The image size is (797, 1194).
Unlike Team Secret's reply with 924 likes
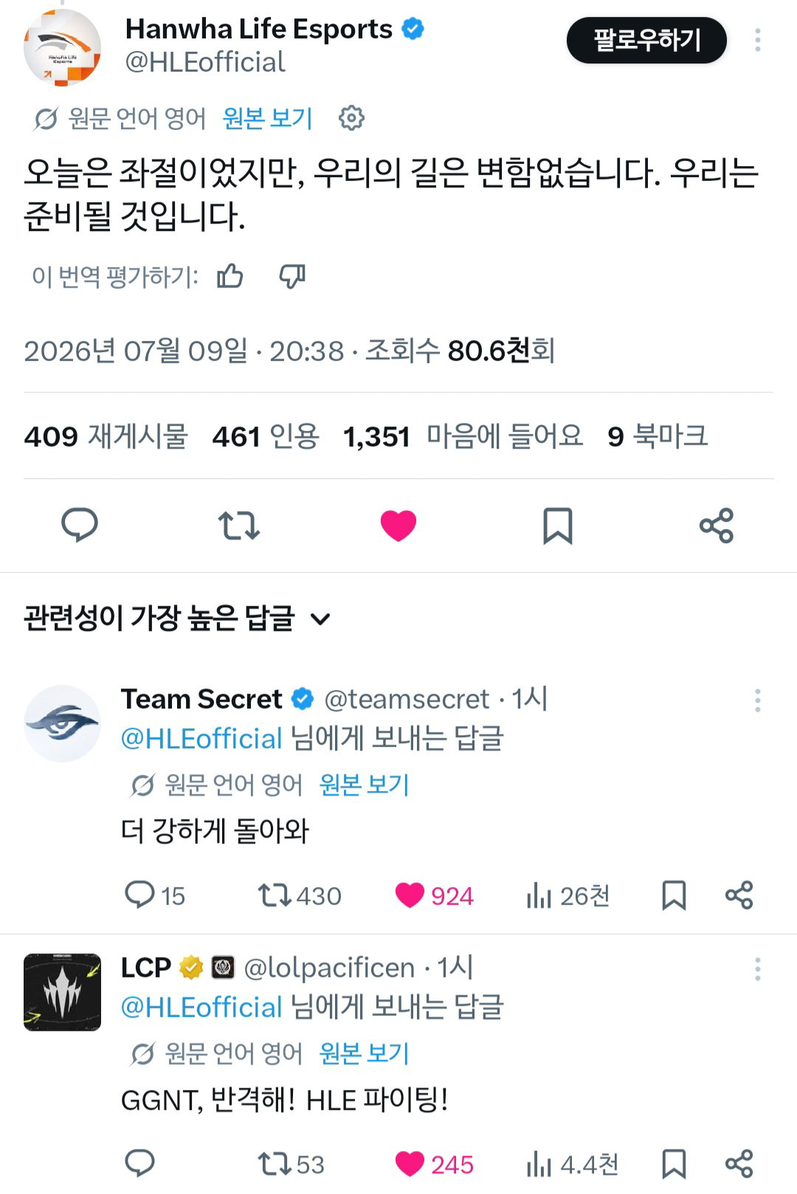pyautogui.click(x=434, y=896)
